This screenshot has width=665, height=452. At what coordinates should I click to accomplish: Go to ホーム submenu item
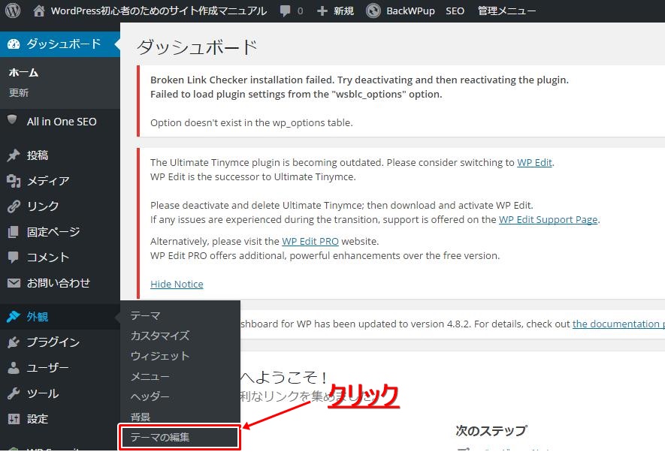(24, 73)
